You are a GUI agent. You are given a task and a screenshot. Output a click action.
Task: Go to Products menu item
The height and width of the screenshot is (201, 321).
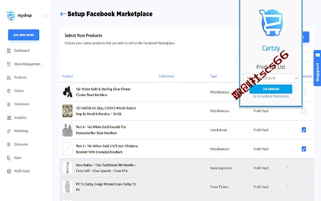click(x=21, y=77)
